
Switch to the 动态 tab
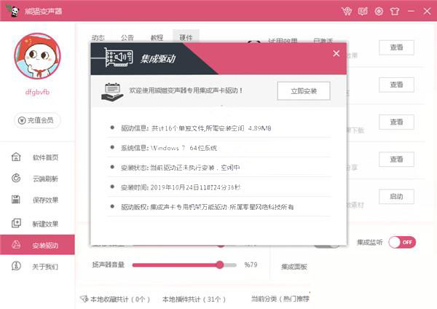point(98,38)
